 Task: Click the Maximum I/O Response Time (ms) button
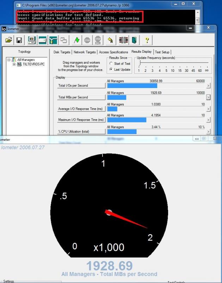[81, 120]
